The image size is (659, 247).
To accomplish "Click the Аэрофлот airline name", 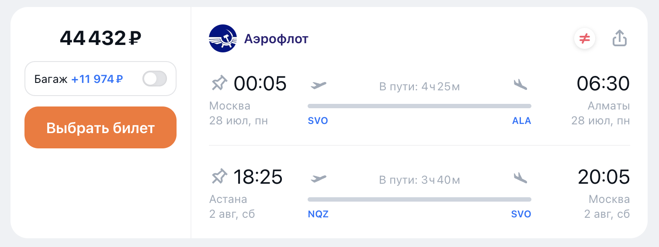I will (276, 39).
